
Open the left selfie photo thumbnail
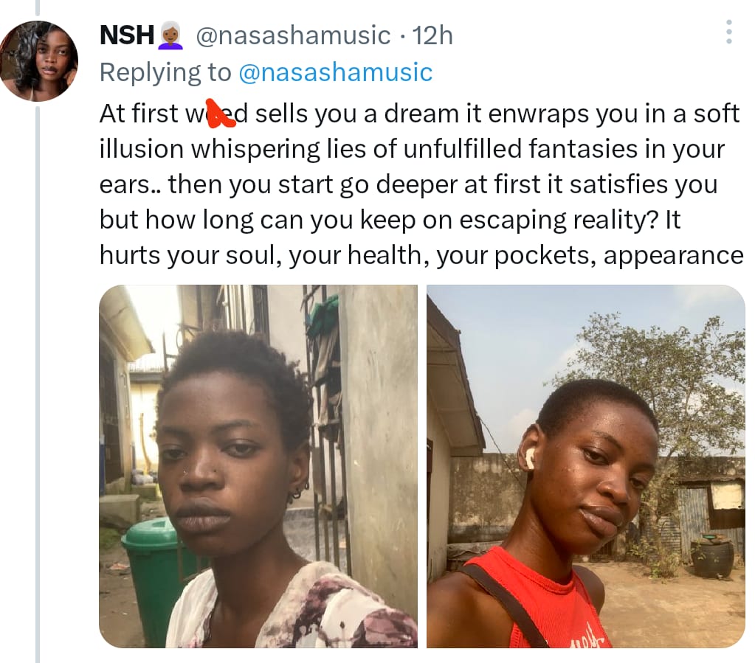coord(258,466)
